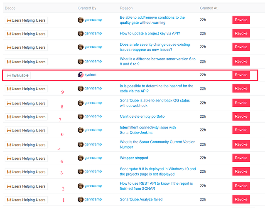Click ganncamp's avatar in the 'SonarQube Analyze failed' row

pyautogui.click(x=81, y=199)
